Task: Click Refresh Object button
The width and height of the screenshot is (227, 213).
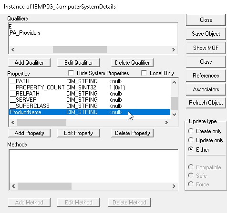Action: pyautogui.click(x=206, y=103)
